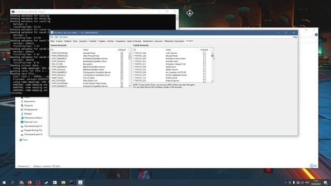The image size is (331, 186).
Task: Switch to the Settlements tab
Action: 148,41
